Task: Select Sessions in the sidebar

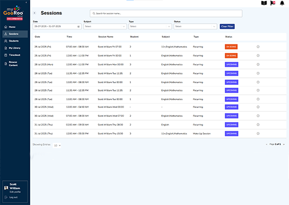Action: pos(15,34)
